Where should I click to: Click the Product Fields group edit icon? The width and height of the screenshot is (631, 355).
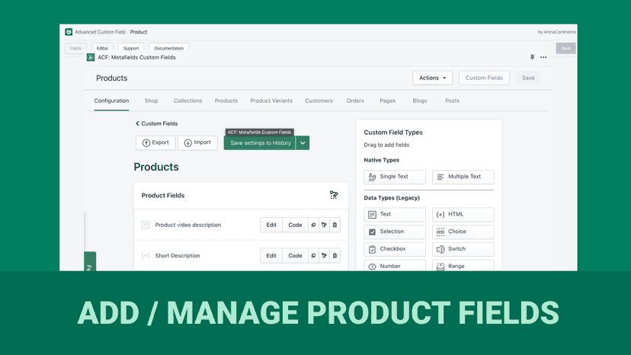[x=334, y=195]
